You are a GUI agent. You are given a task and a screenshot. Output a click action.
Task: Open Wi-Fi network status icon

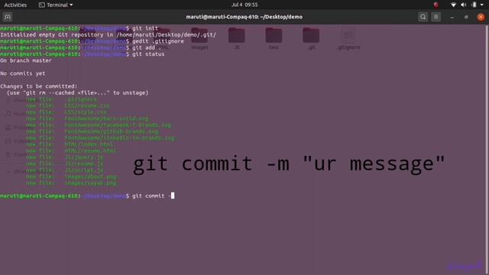(453, 5)
